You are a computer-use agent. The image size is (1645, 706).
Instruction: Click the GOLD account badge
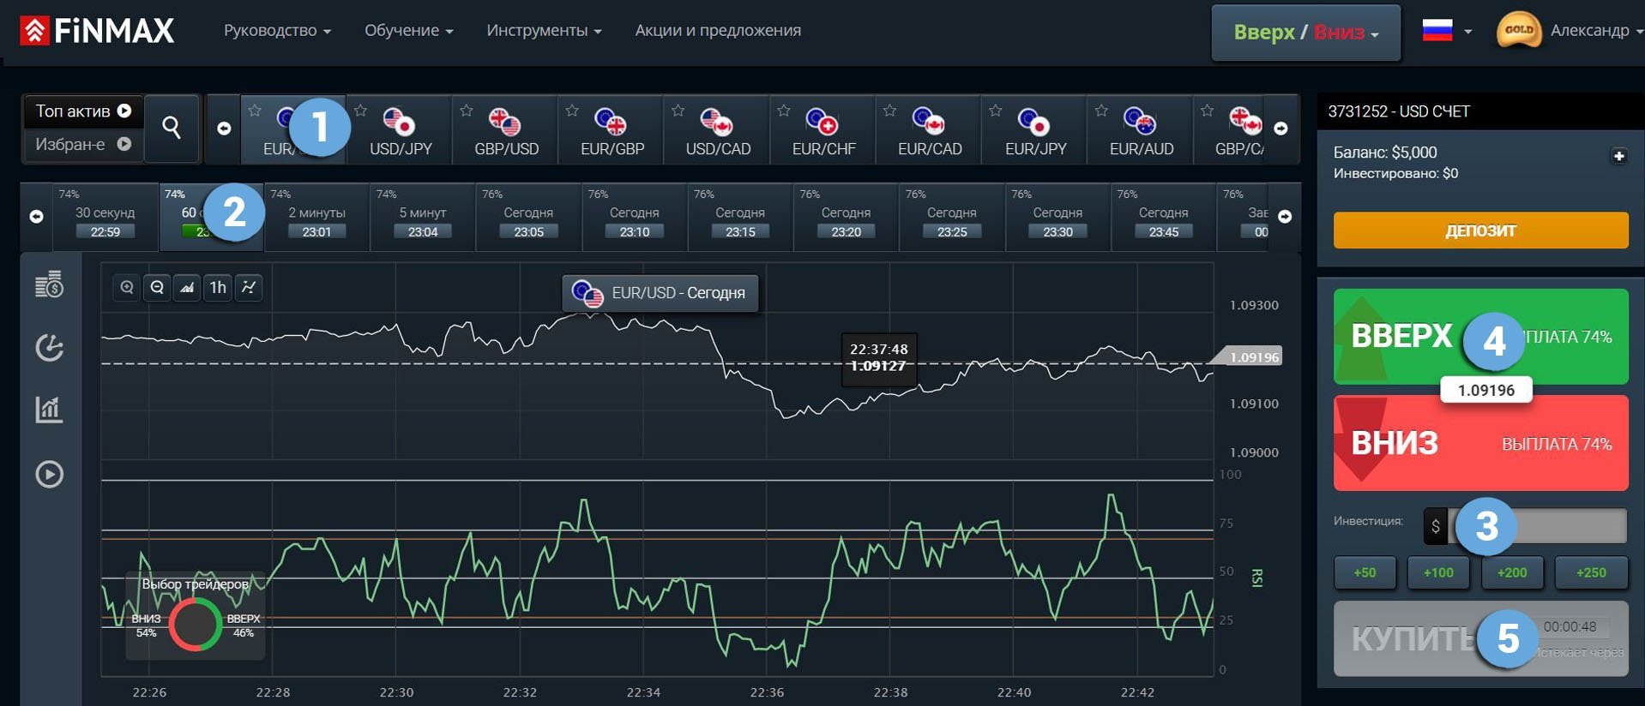[1518, 31]
